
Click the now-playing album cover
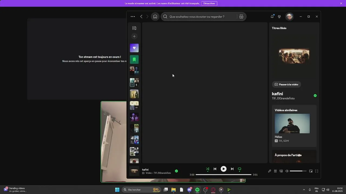tap(134, 171)
